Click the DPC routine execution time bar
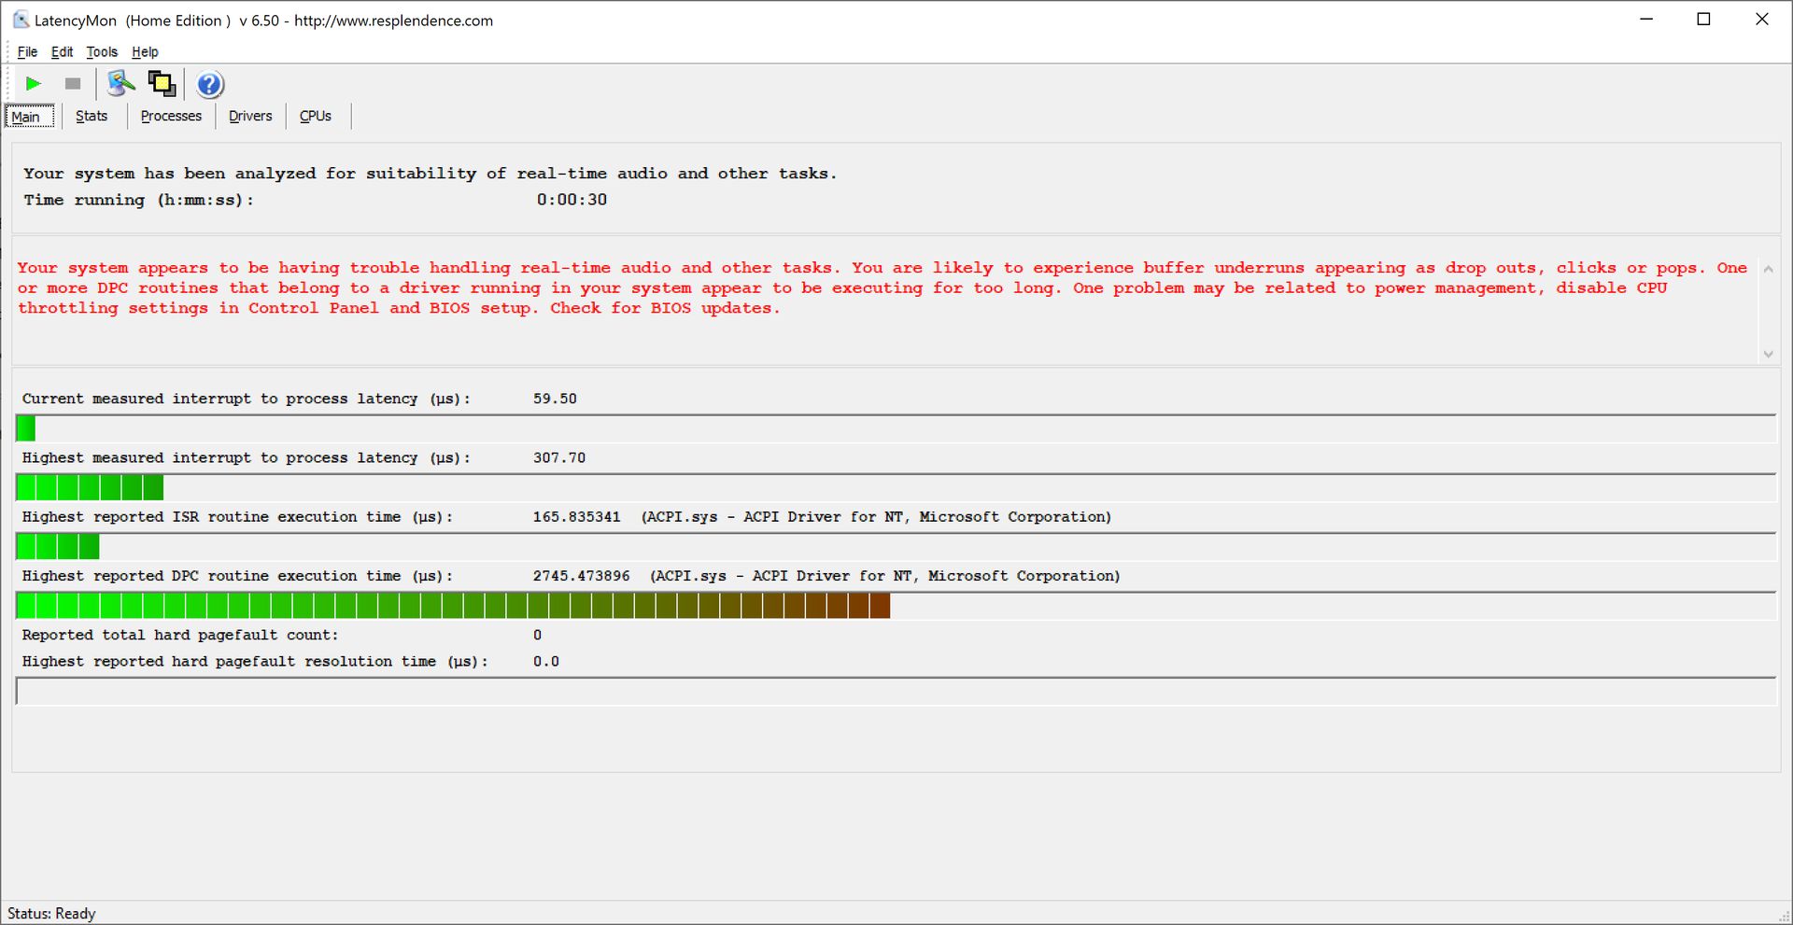Viewport: 1793px width, 925px height. [x=896, y=606]
